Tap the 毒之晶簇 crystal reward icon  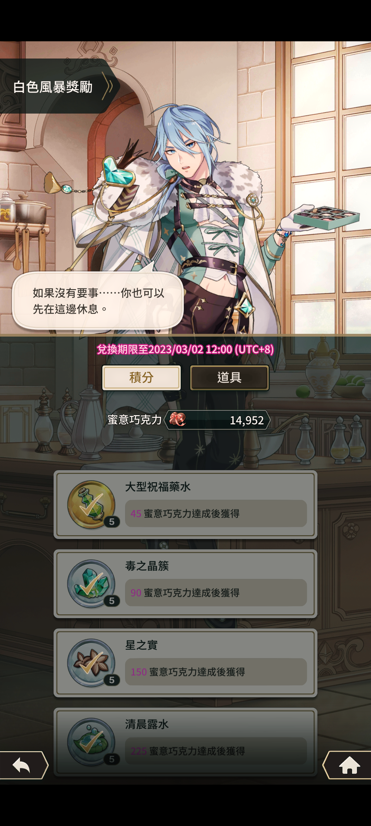coord(91,584)
